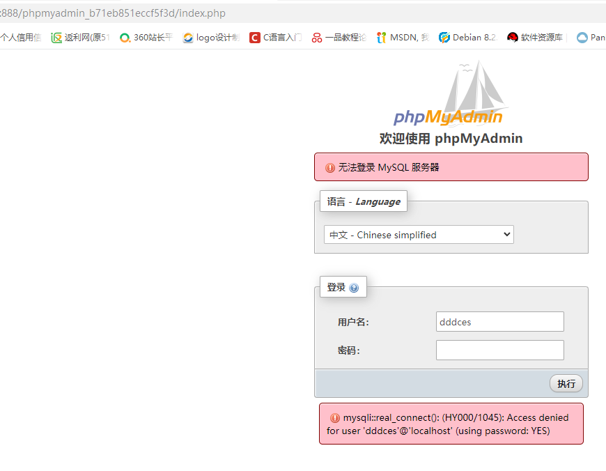606x471 pixels.
Task: Click the 欢迎使用 phpMyAdmin heading
Action: coord(451,139)
